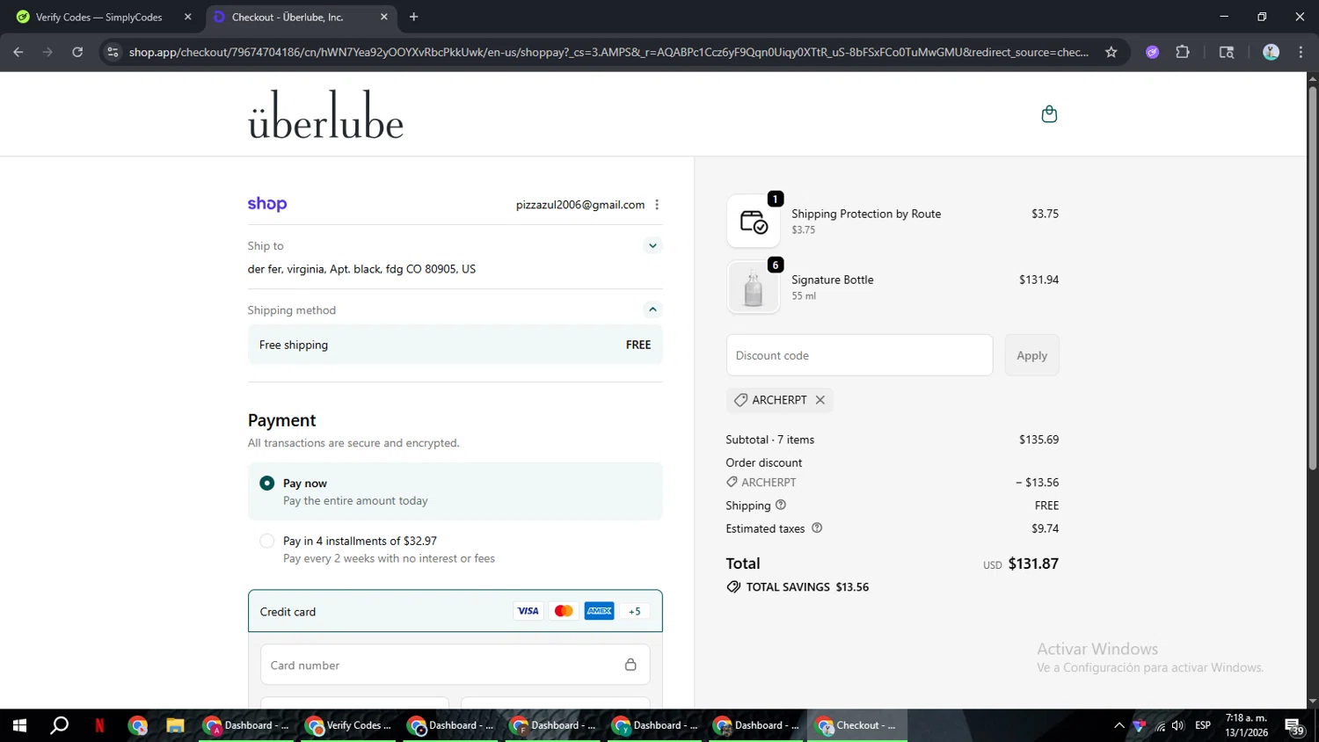This screenshot has width=1319, height=742.
Task: Choose Pay in 4 installments of $32.97
Action: click(x=267, y=542)
